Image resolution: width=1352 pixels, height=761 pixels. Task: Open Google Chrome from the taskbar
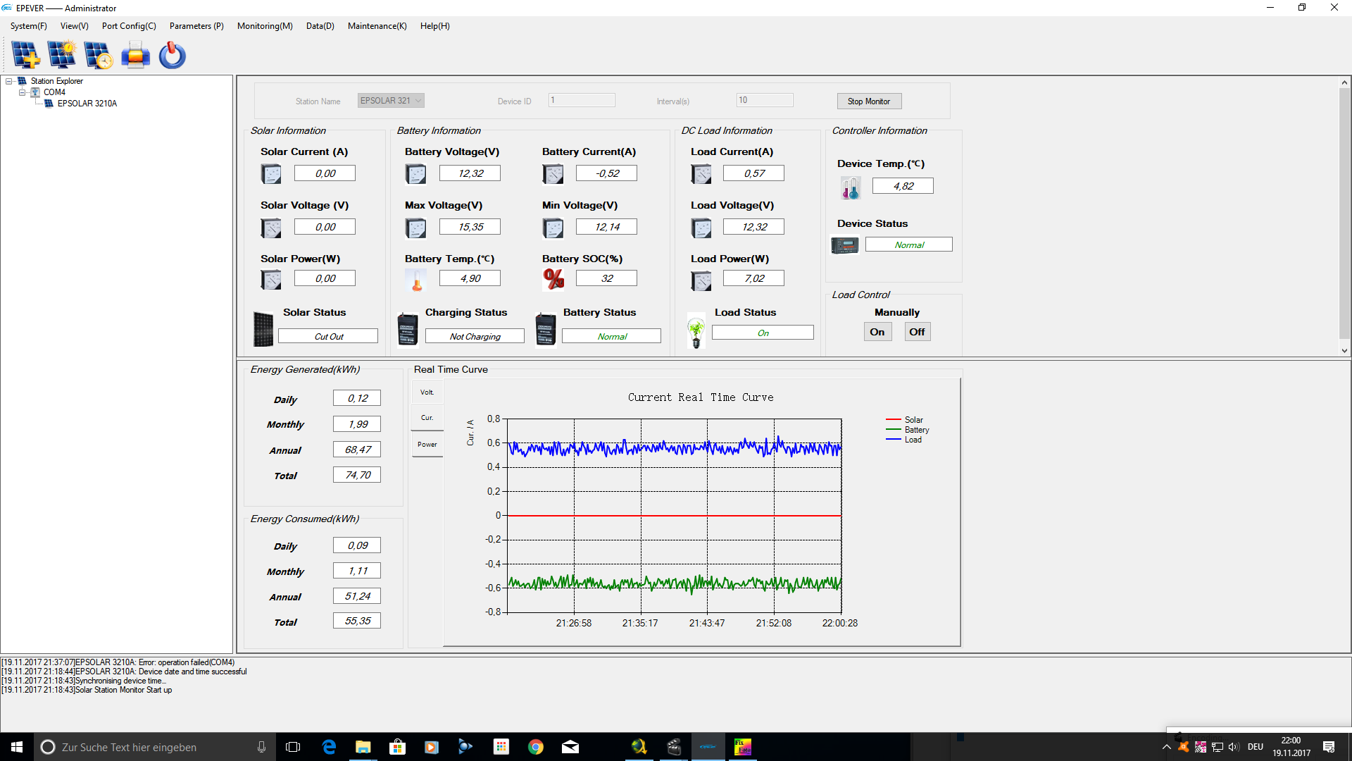(535, 747)
